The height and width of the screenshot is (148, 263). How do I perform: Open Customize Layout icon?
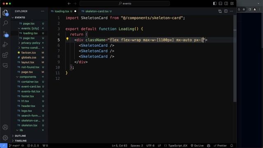[x=232, y=4]
